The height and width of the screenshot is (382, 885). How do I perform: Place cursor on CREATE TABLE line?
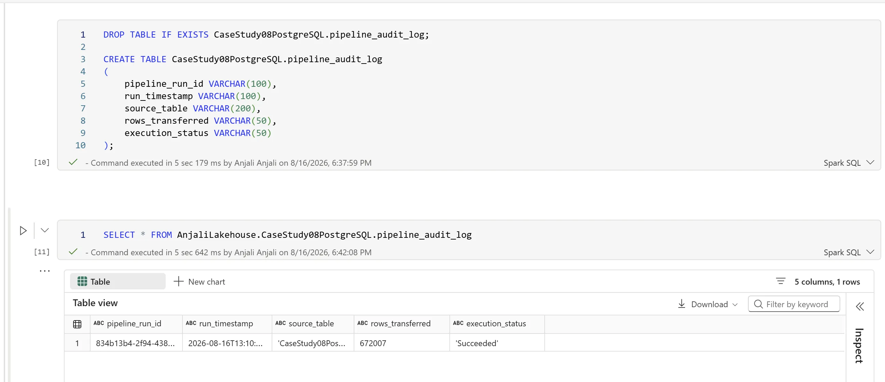pos(243,59)
